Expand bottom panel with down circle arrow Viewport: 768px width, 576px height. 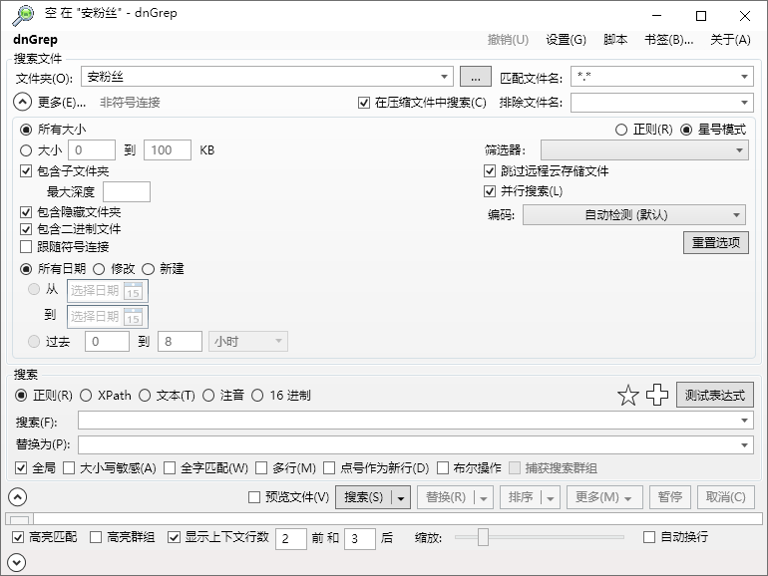pos(17,562)
